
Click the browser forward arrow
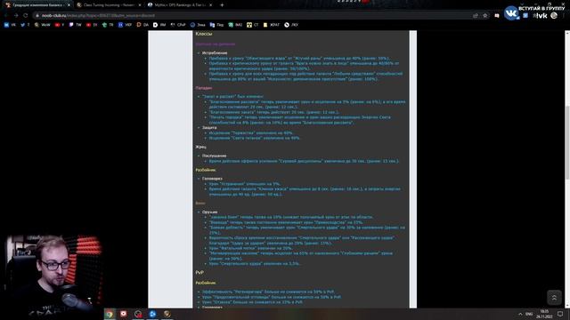[x=16, y=16]
